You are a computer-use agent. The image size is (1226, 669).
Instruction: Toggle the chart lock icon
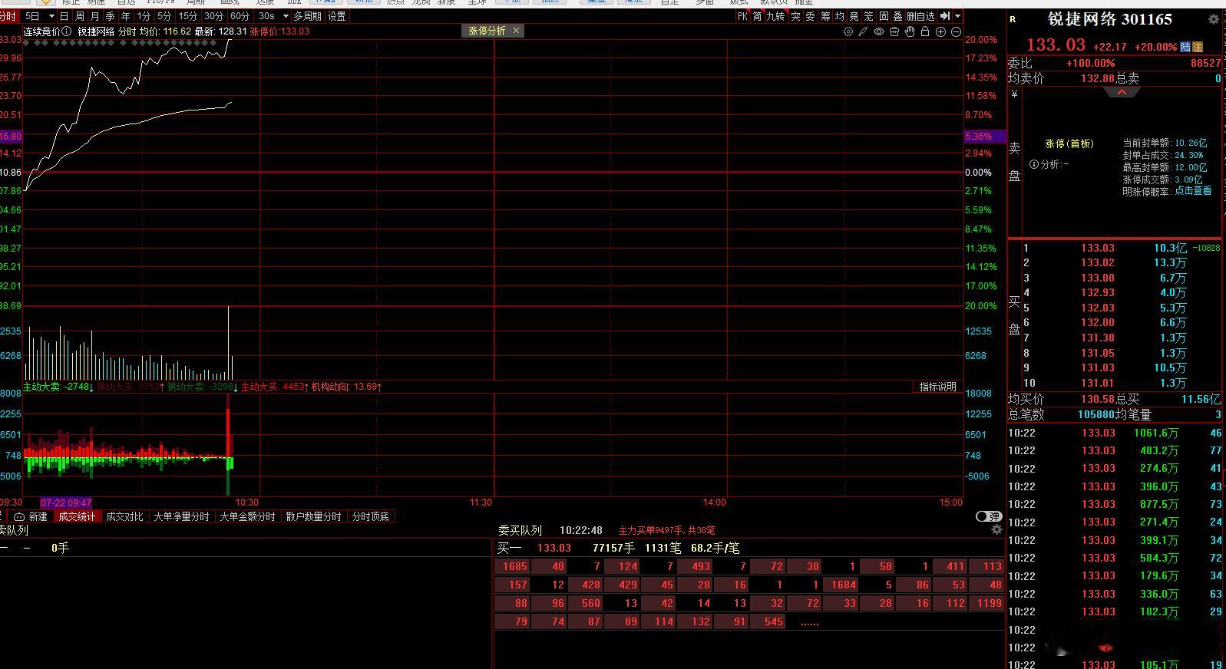(925, 31)
